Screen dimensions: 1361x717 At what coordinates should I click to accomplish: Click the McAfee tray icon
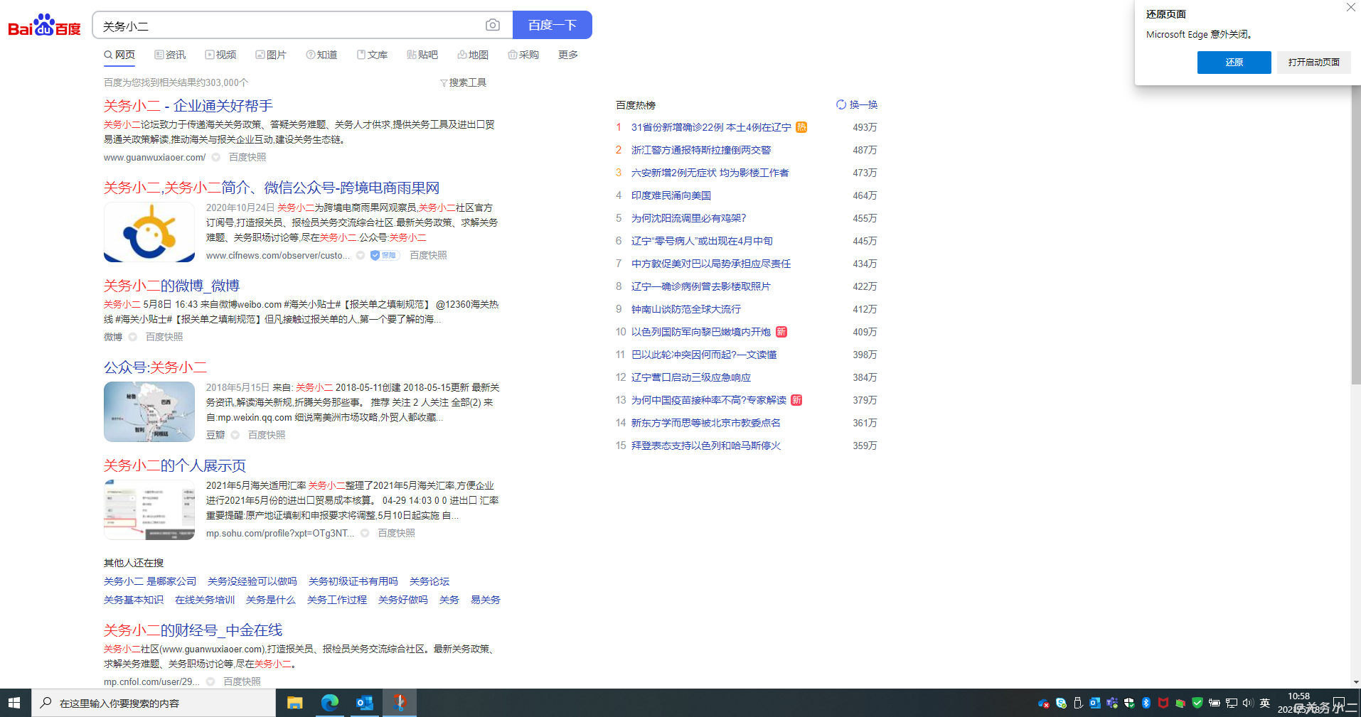[x=1163, y=703]
